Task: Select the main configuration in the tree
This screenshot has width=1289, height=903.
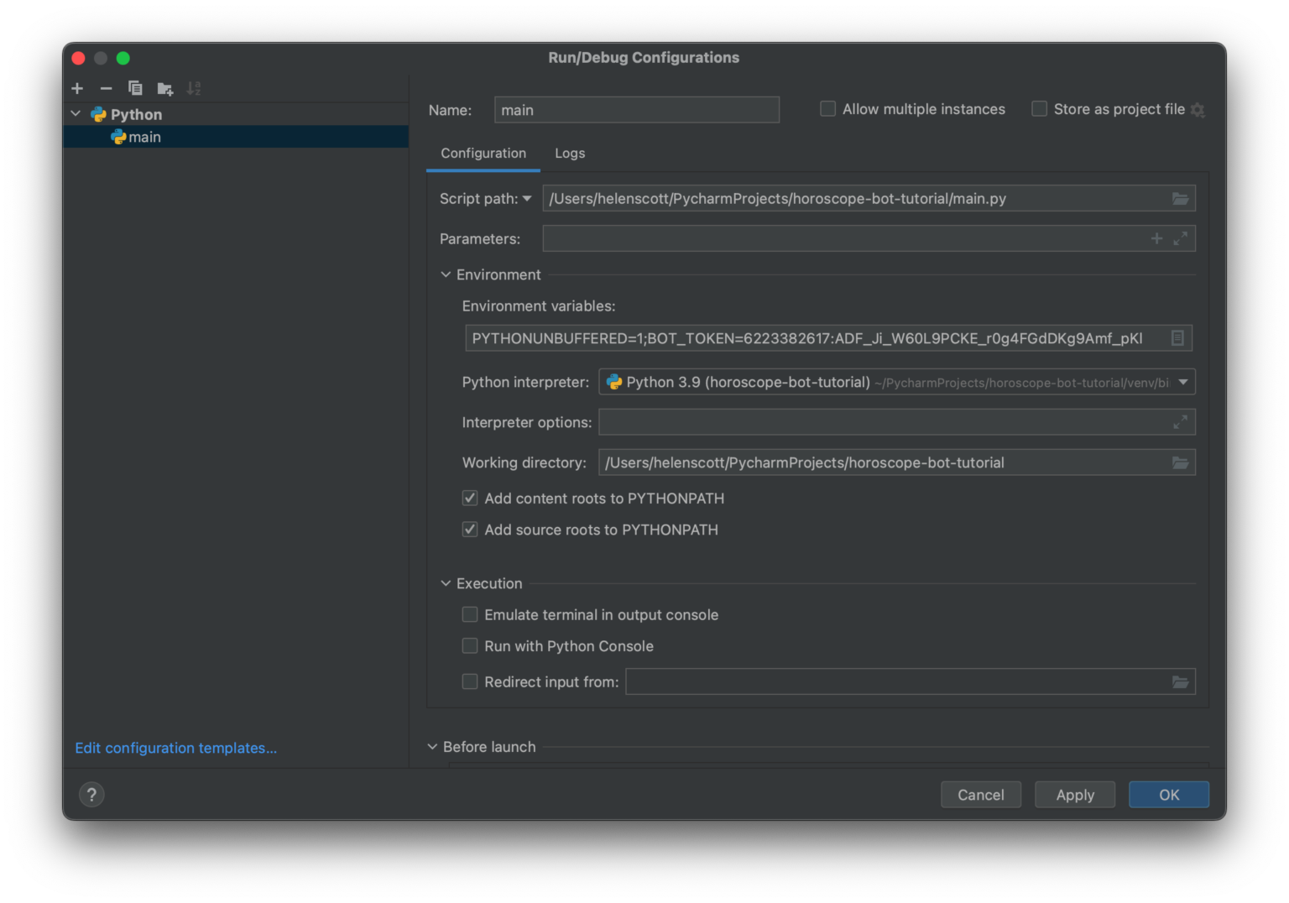Action: (x=144, y=136)
